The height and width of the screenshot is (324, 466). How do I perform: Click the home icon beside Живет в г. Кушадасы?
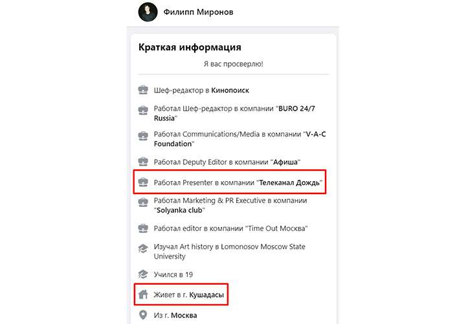coord(143,295)
